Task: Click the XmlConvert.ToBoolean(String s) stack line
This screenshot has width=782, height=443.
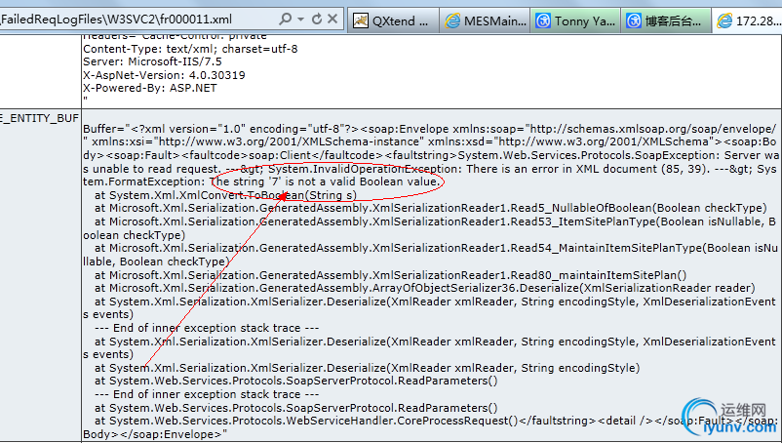Action: [226, 195]
